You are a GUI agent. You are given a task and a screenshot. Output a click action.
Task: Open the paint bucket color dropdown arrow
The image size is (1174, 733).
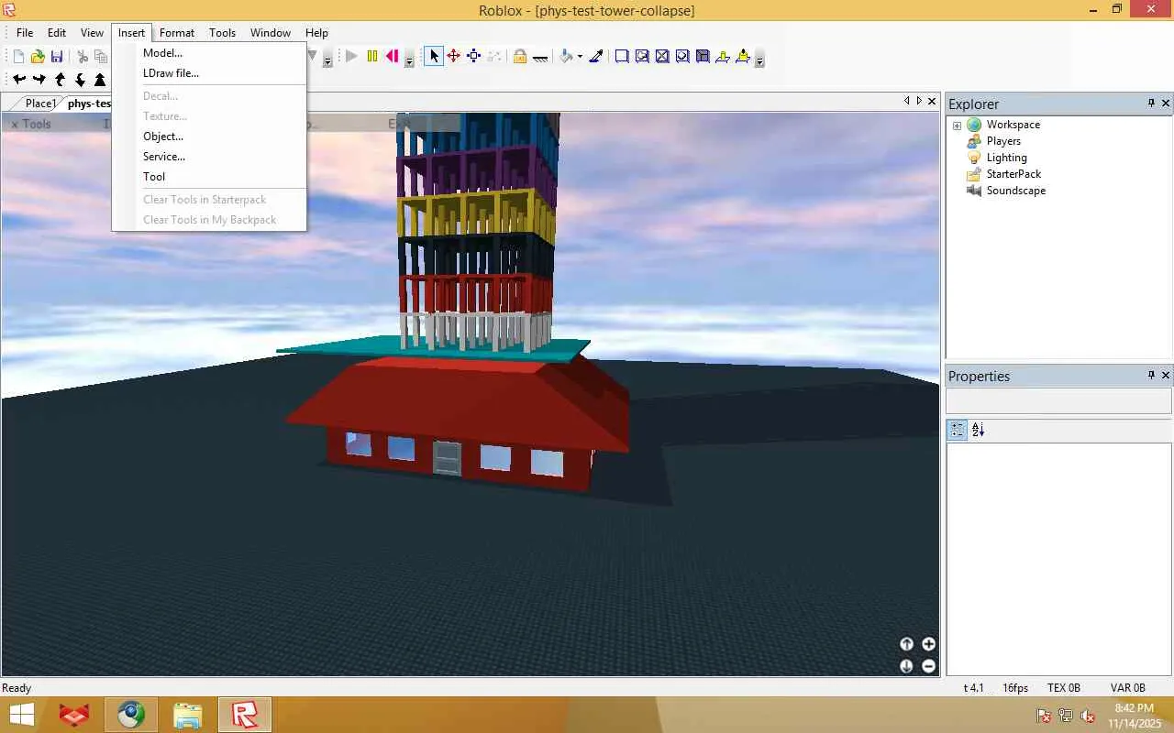click(x=579, y=57)
